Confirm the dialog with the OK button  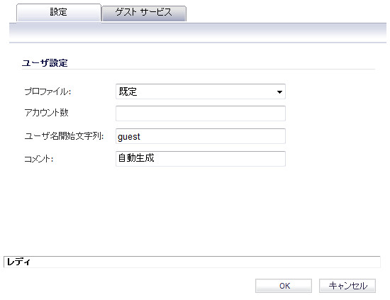pos(284,286)
